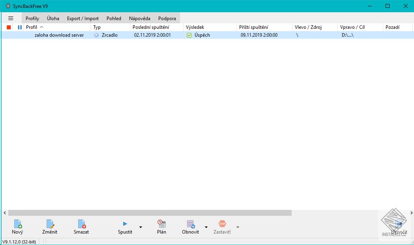The image size is (414, 245).
Task: Click the 'Úspěch' result text
Action: coord(202,35)
